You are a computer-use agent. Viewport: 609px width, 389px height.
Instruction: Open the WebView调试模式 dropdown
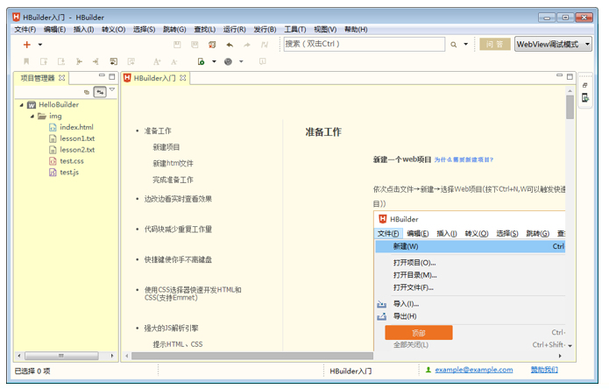pyautogui.click(x=554, y=44)
